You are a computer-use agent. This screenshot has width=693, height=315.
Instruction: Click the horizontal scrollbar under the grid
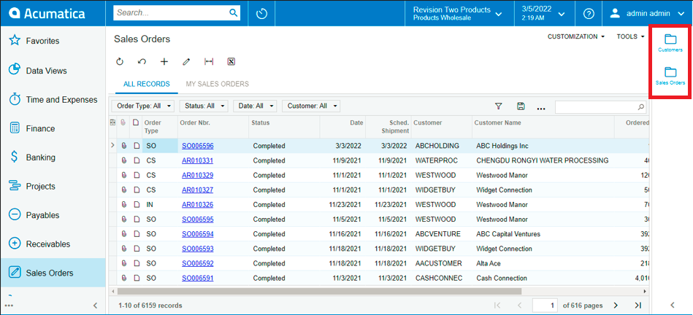[x=319, y=292]
